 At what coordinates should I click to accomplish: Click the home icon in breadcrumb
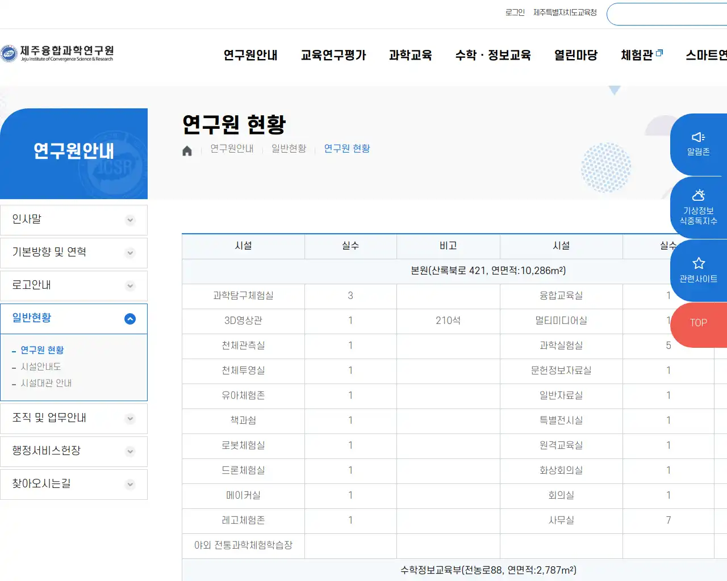coord(187,150)
